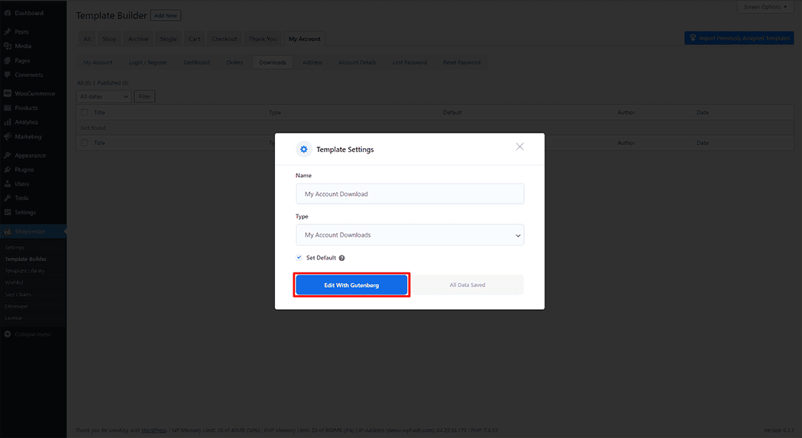Image resolution: width=802 pixels, height=438 pixels.
Task: Click the WooCommerce icon in the sidebar
Action: tap(8, 94)
